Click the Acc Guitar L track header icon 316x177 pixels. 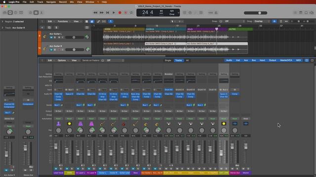(44, 37)
